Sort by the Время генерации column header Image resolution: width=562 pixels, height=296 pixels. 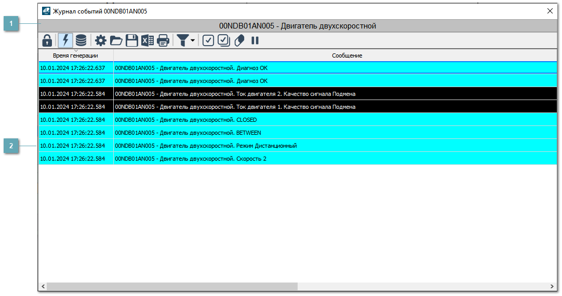pyautogui.click(x=76, y=55)
